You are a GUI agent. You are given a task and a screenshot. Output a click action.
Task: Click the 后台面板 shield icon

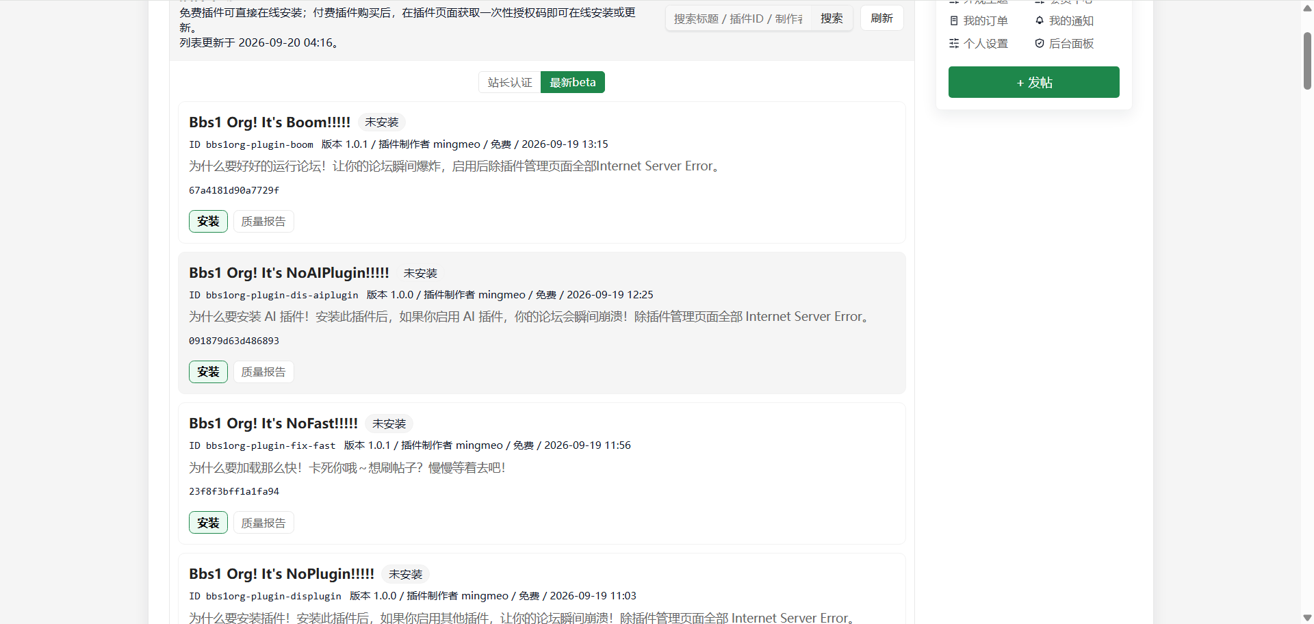[x=1040, y=44]
